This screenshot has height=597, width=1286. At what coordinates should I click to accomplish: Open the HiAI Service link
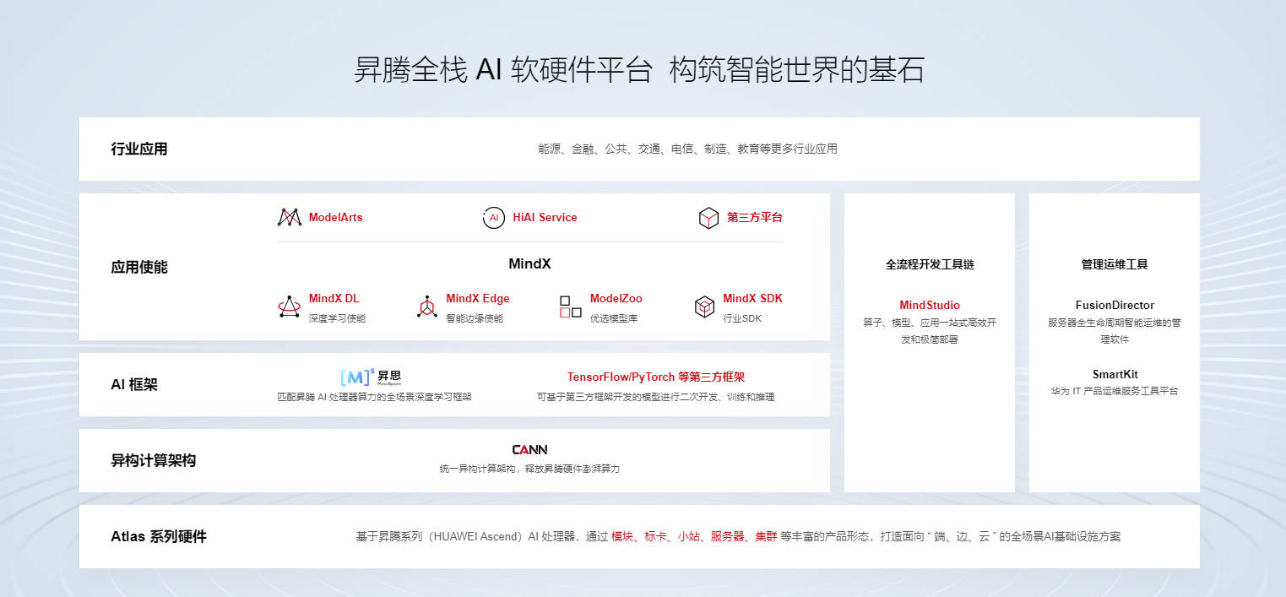click(545, 218)
